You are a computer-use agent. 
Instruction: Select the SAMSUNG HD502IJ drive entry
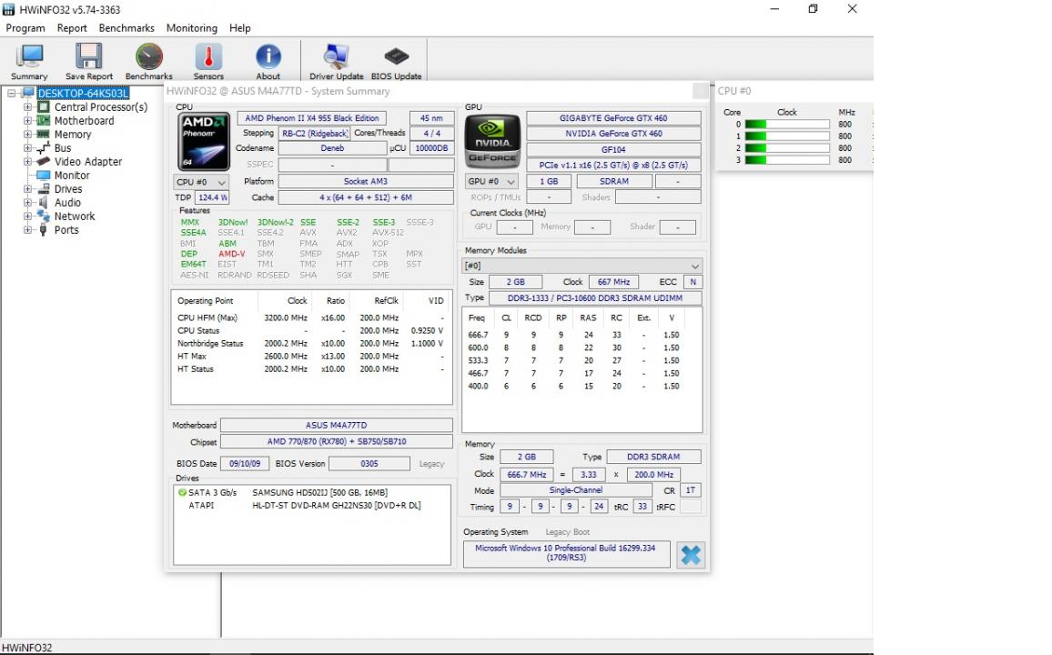pos(319,493)
